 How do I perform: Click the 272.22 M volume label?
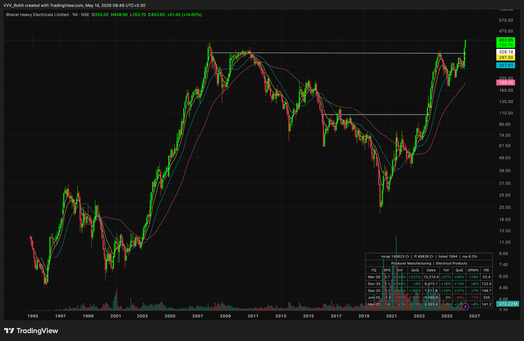[507, 303]
